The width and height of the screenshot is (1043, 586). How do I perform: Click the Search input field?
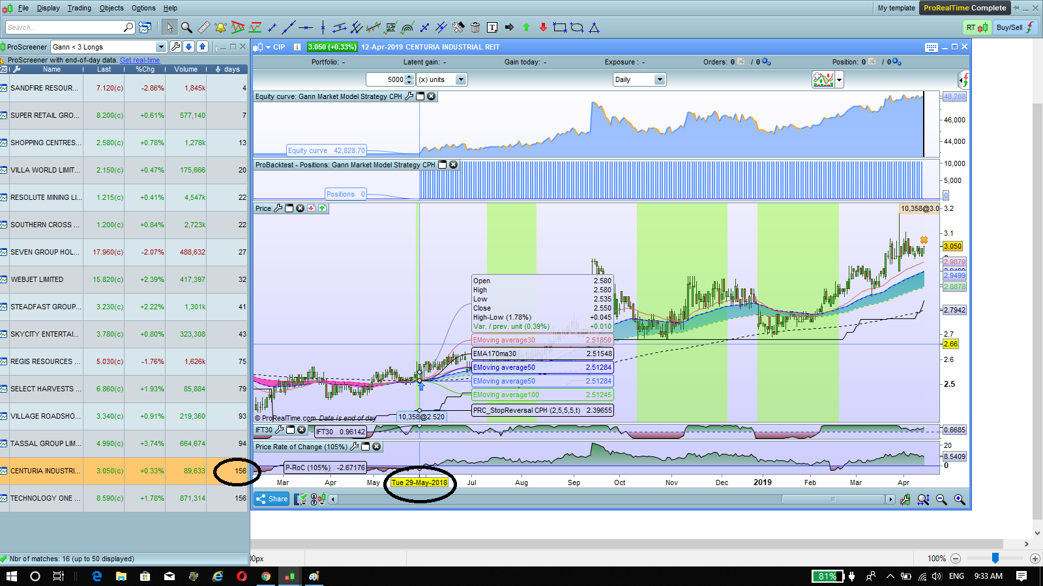coord(64,27)
